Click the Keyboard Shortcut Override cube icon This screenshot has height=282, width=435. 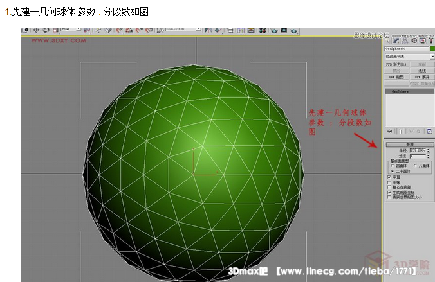tap(108, 30)
